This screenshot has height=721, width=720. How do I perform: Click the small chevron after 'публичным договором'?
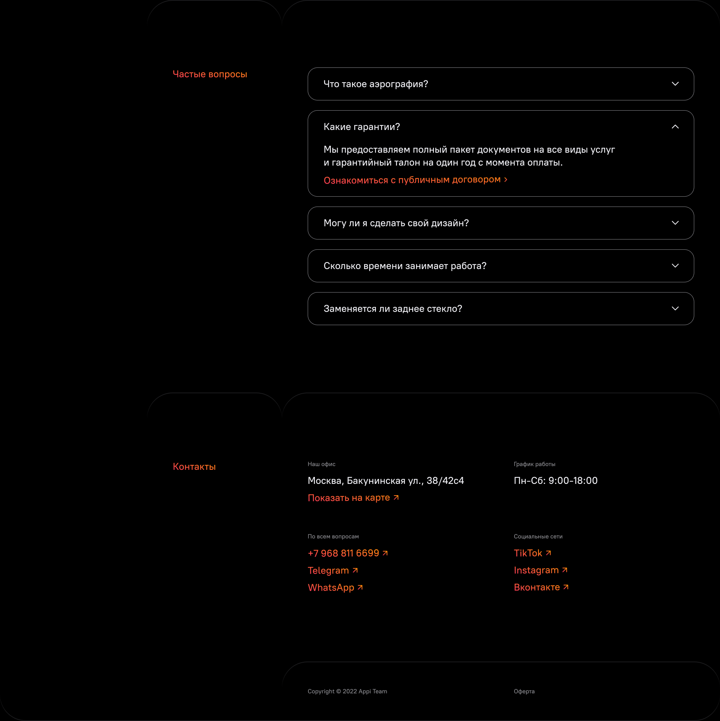tap(506, 180)
